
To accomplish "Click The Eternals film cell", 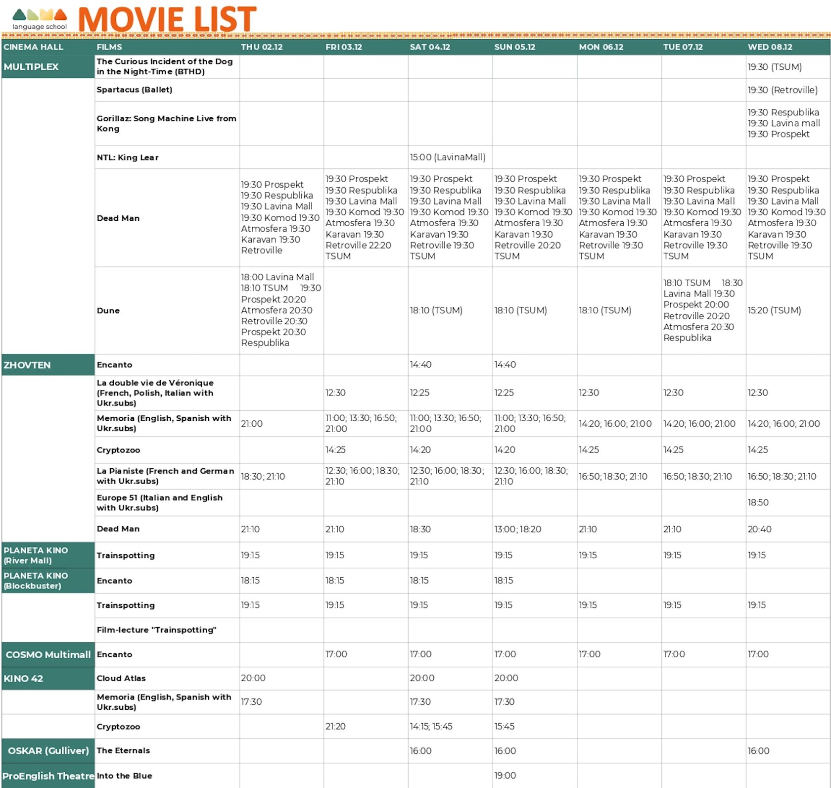I will click(167, 750).
